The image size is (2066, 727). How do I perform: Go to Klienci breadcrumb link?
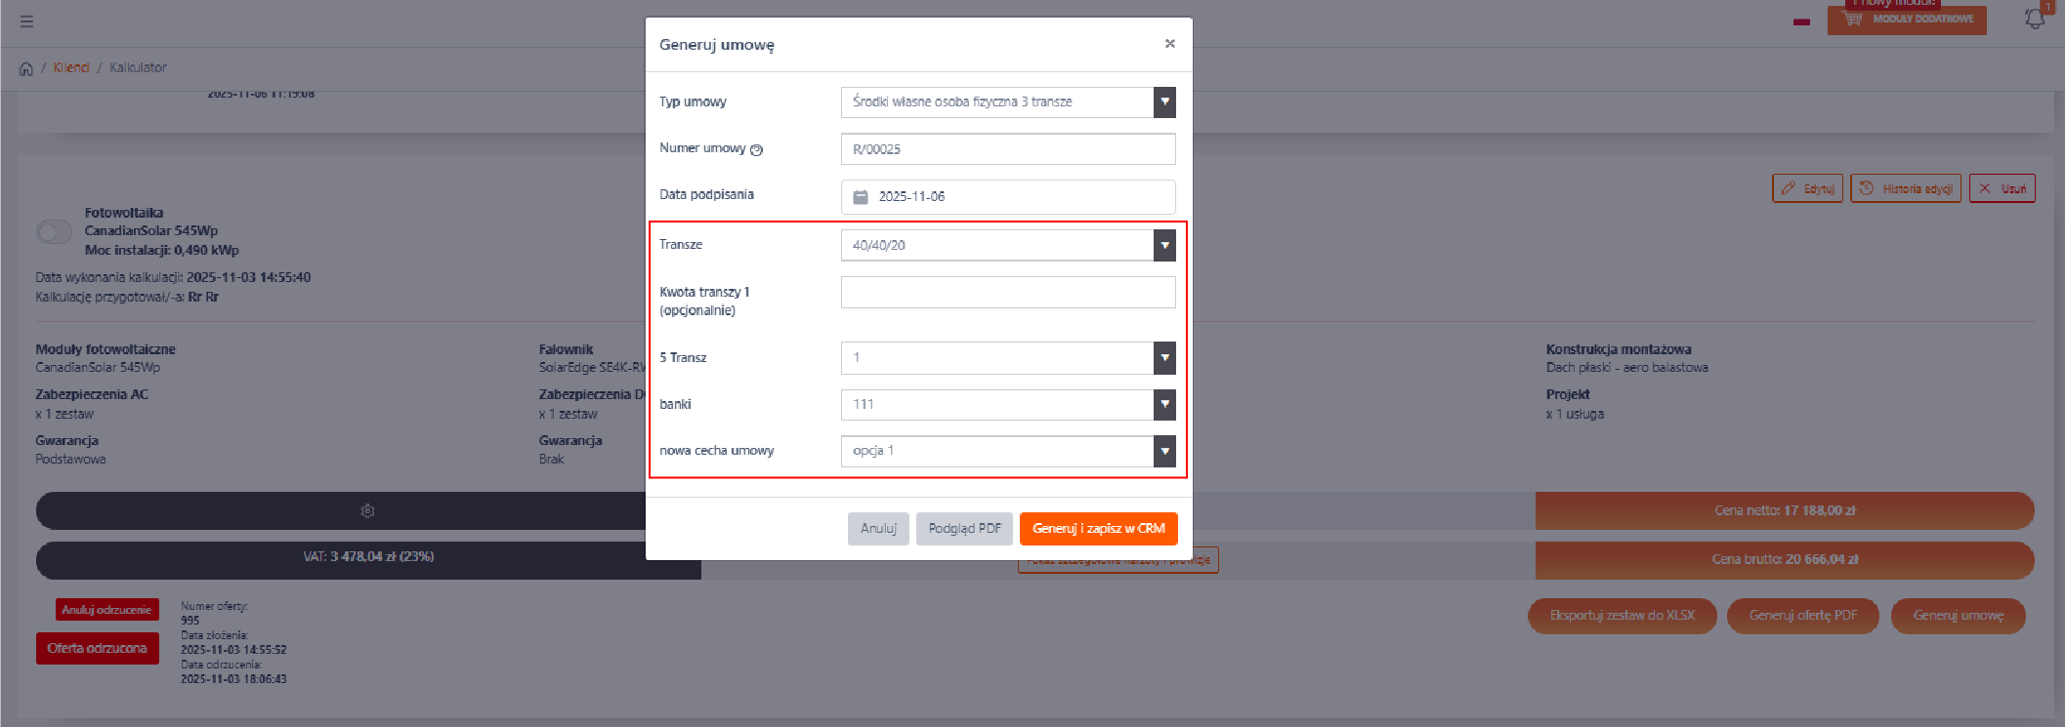click(x=71, y=67)
